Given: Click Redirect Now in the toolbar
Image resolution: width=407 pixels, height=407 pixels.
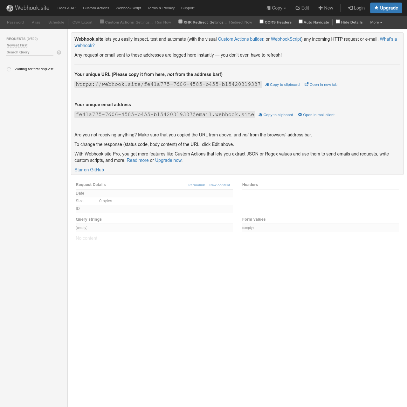Looking at the screenshot, I should click(241, 22).
